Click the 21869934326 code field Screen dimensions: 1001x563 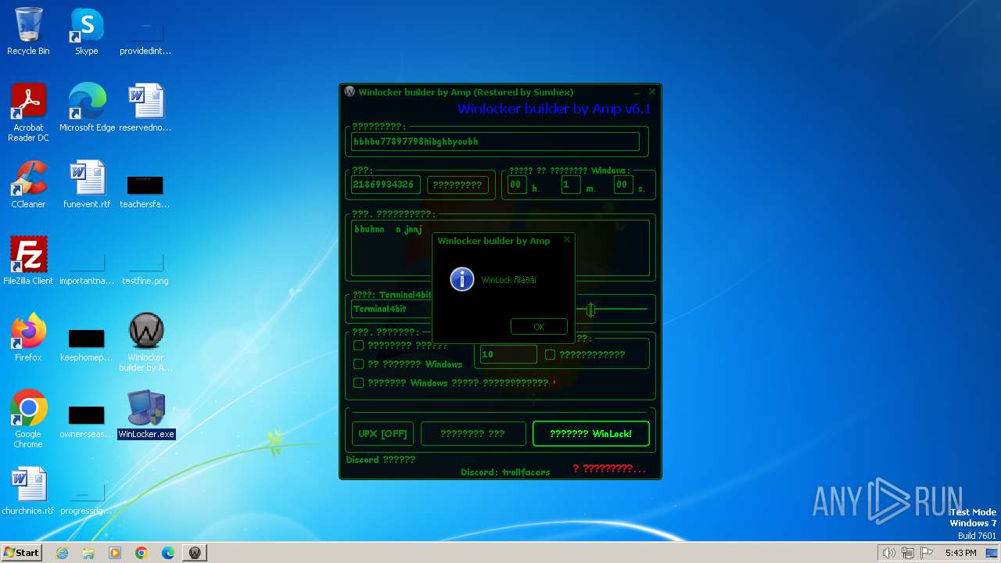pos(386,185)
